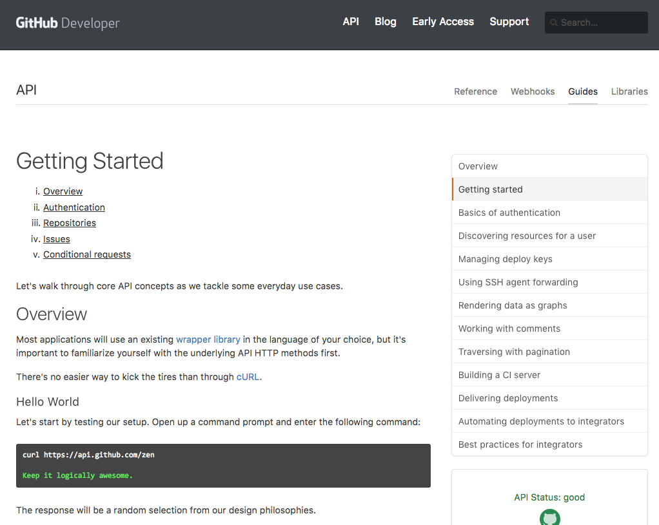Open the API menu item
The height and width of the screenshot is (525, 659).
tap(351, 21)
